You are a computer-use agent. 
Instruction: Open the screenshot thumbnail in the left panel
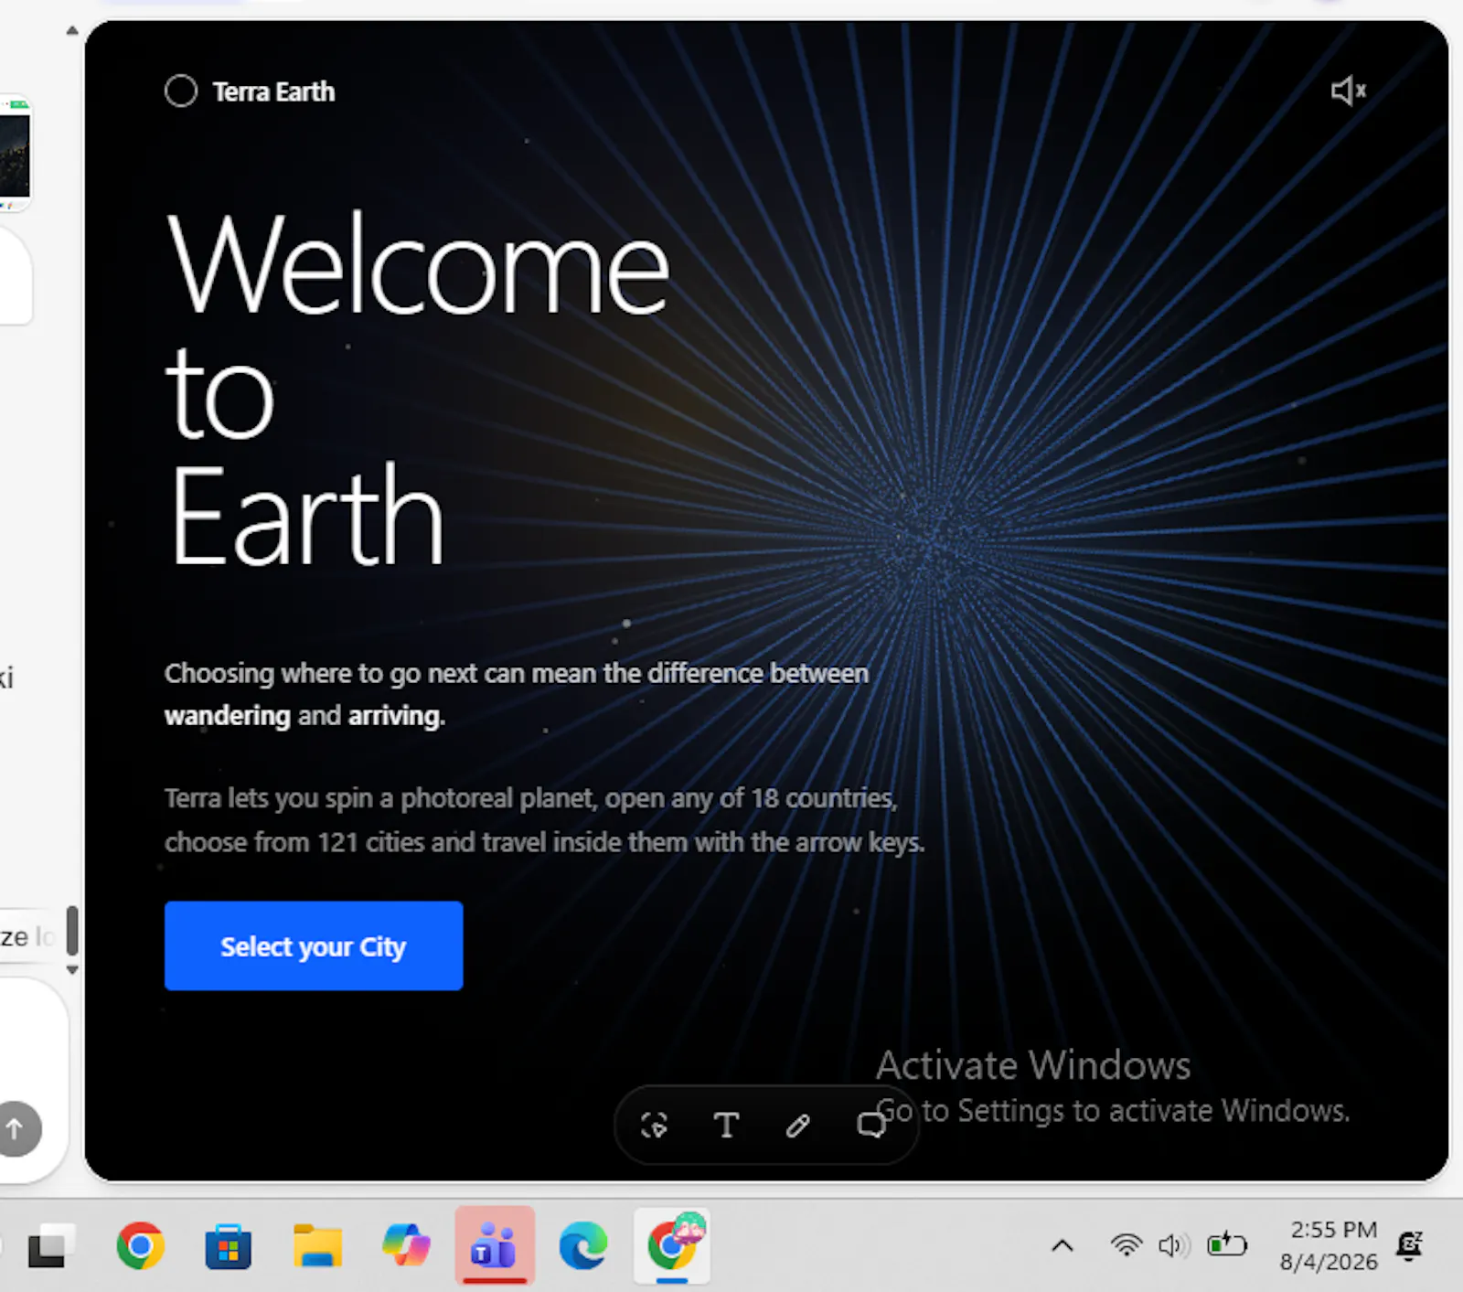tap(15, 152)
